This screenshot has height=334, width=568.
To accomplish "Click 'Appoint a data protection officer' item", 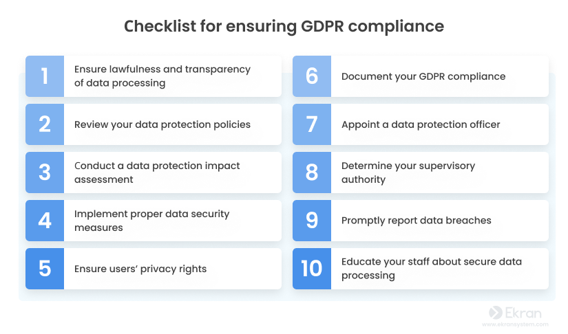I will pos(421,124).
